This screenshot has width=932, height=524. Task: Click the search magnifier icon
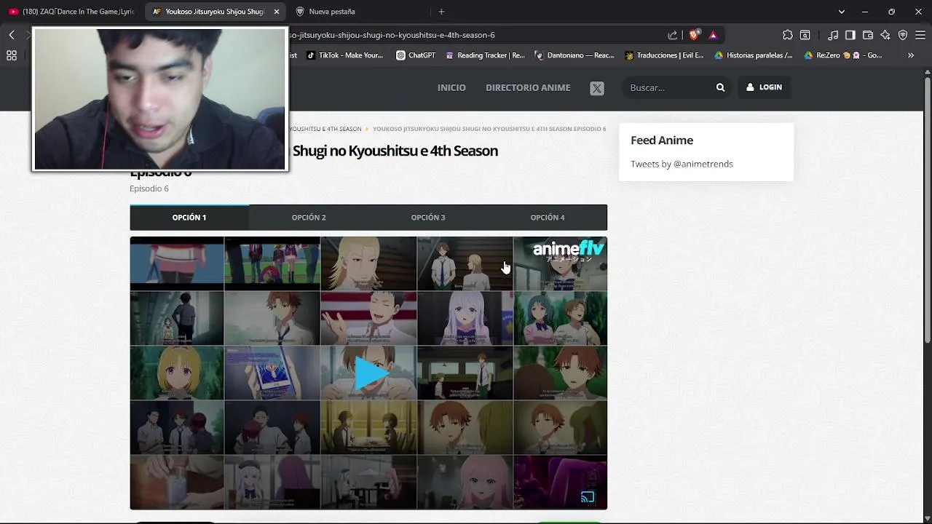(720, 87)
